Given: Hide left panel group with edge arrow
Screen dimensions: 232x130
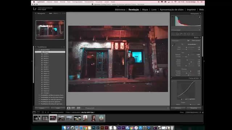Looking at the screenshot, I should pyautogui.click(x=32, y=61).
